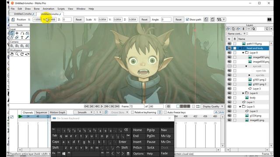This screenshot has width=280, height=157.
Task: Expand the Layer 6 group
Action: pos(243,93)
